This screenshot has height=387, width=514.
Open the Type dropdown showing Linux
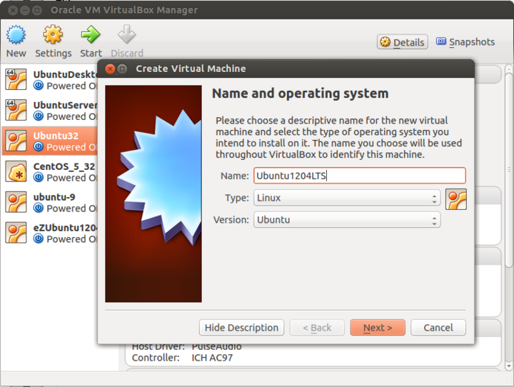point(347,198)
